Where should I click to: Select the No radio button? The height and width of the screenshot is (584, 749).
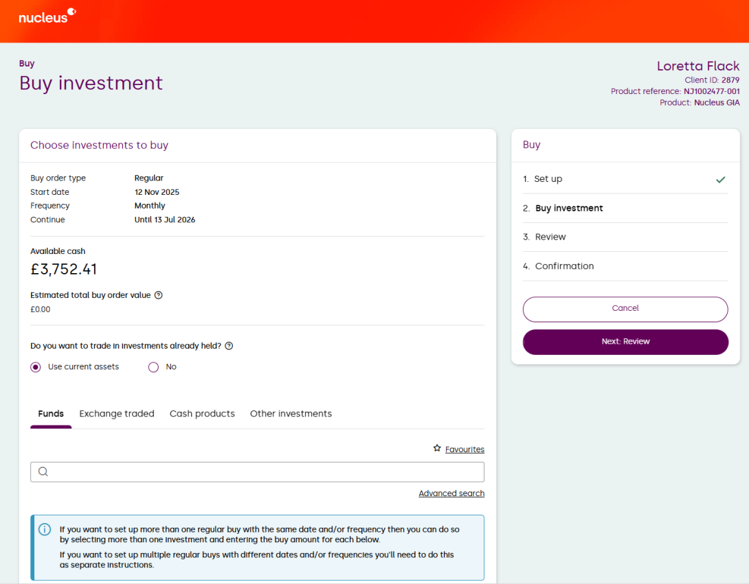coord(153,367)
